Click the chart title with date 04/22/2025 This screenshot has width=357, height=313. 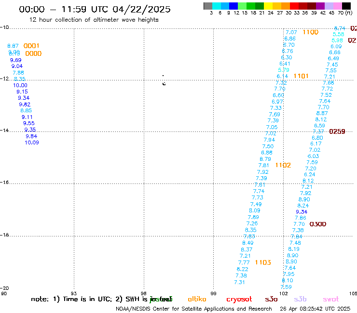click(x=95, y=9)
